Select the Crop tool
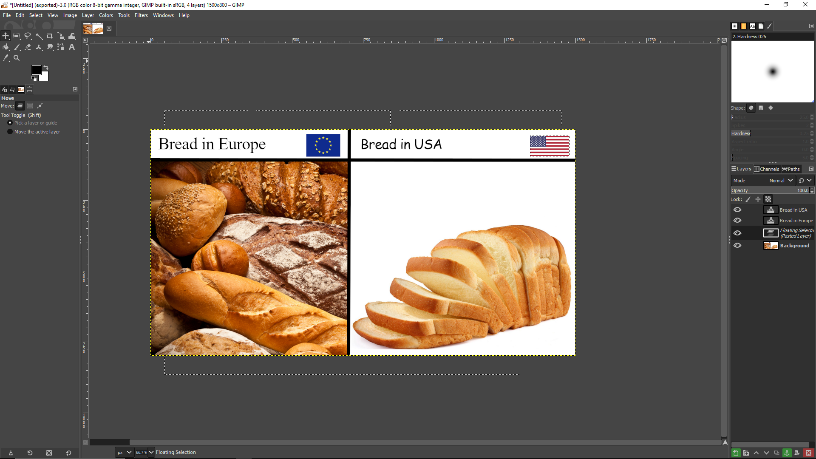Viewport: 816px width, 459px height. pos(50,36)
